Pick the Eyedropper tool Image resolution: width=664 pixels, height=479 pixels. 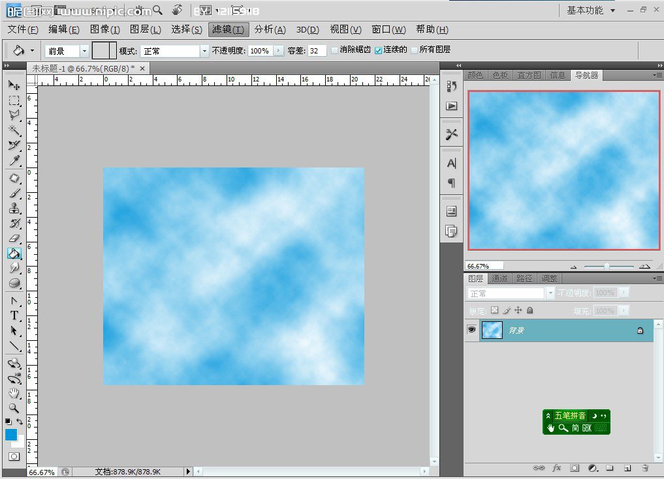point(14,160)
